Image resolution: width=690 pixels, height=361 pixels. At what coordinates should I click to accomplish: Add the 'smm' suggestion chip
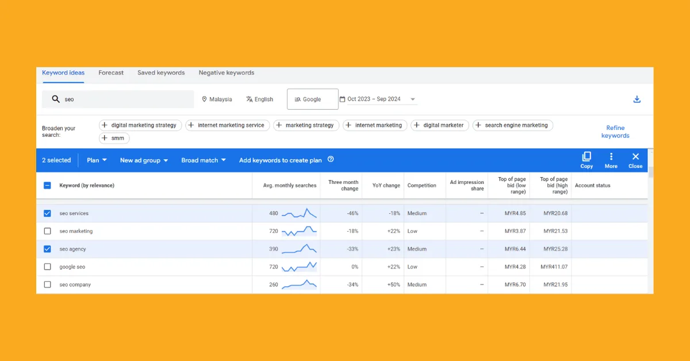[x=114, y=139]
